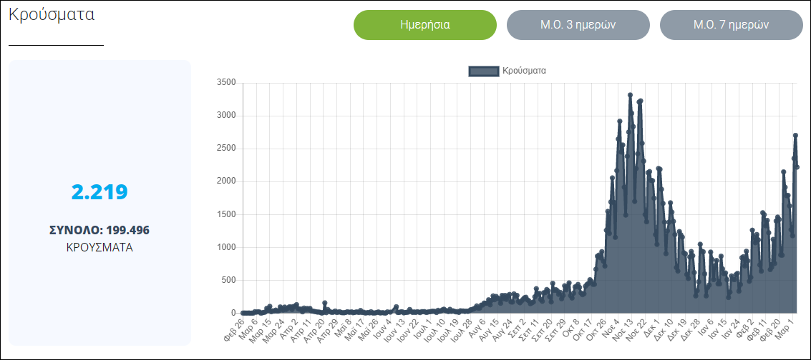Click the 2.219 daily cases number
The width and height of the screenshot is (811, 360).
pos(99,192)
